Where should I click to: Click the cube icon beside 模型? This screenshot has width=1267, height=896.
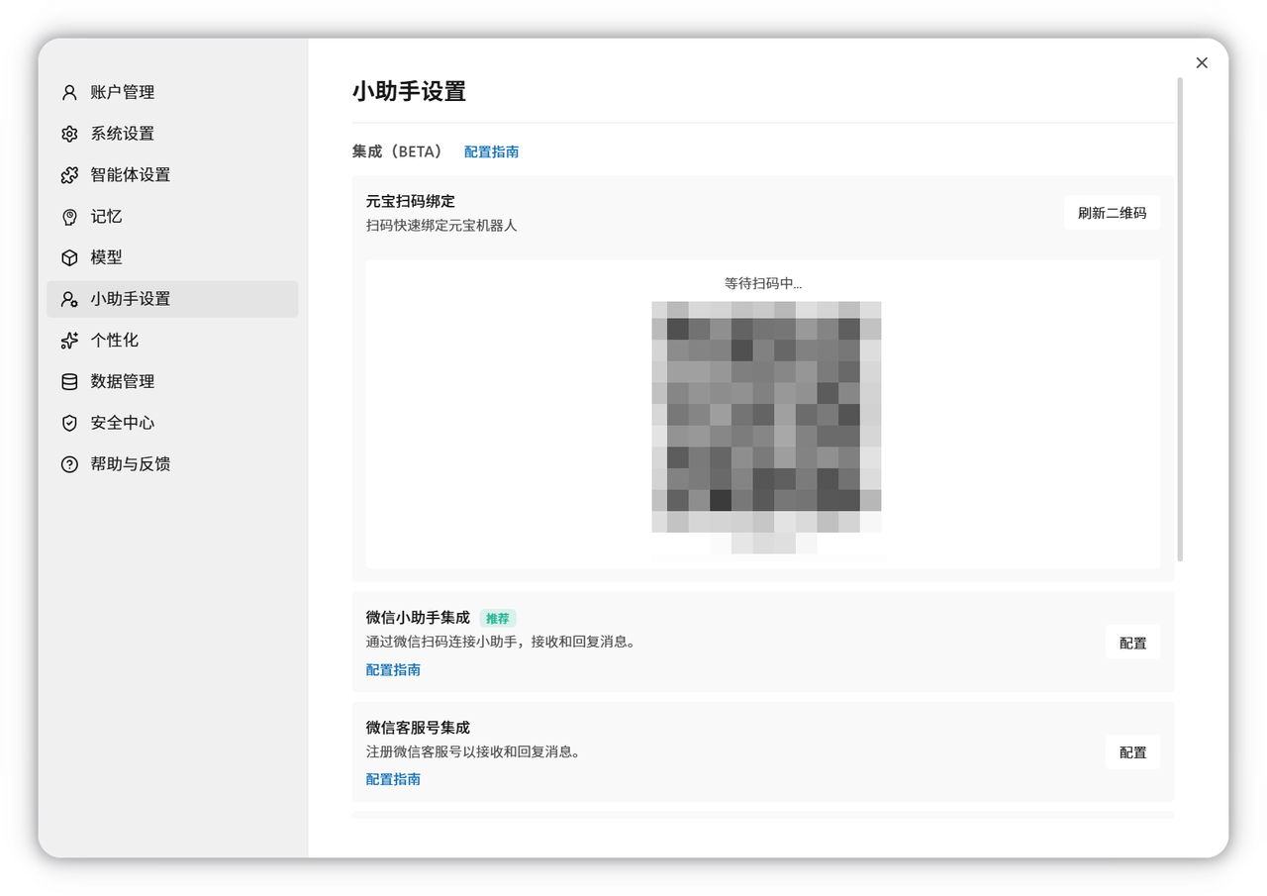tap(69, 257)
